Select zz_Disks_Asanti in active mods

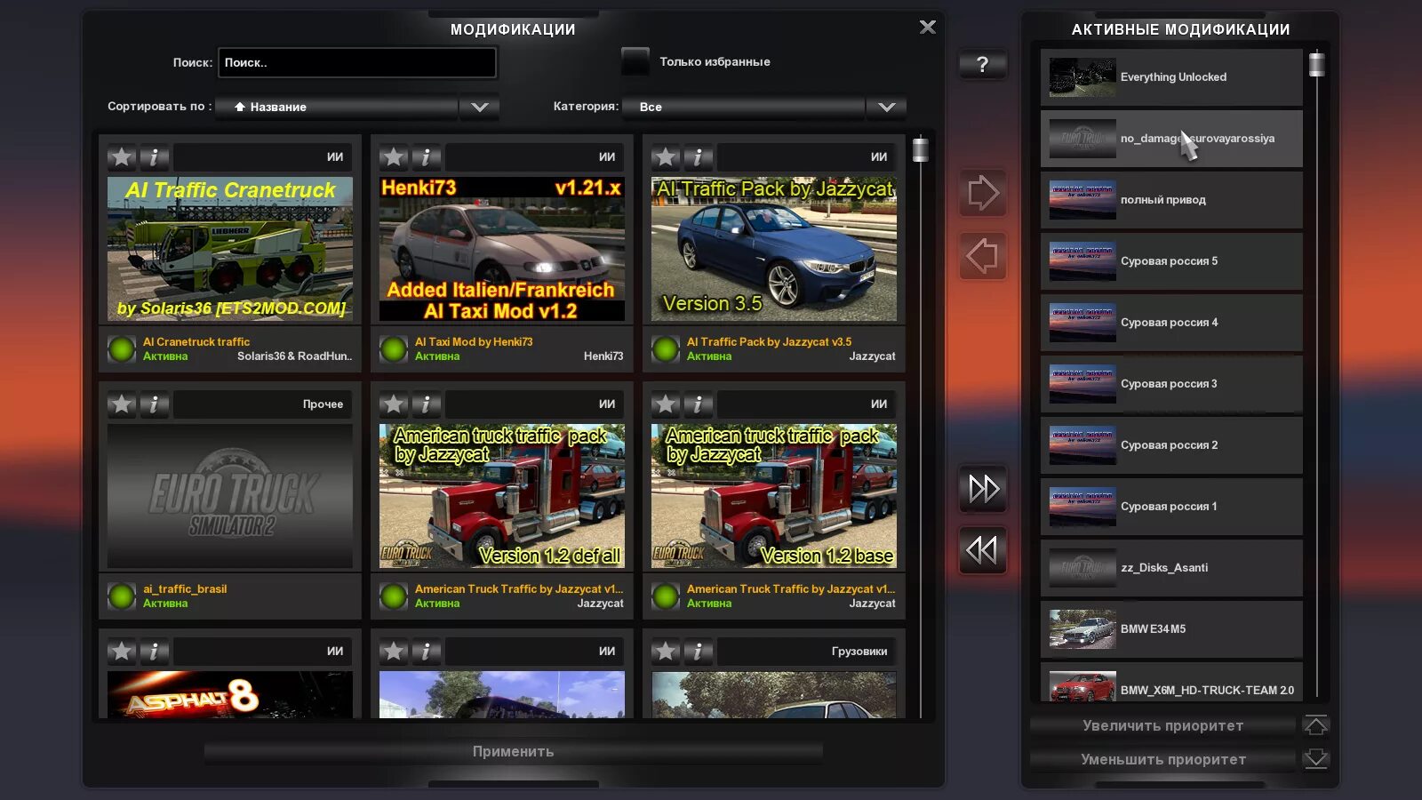pyautogui.click(x=1171, y=568)
